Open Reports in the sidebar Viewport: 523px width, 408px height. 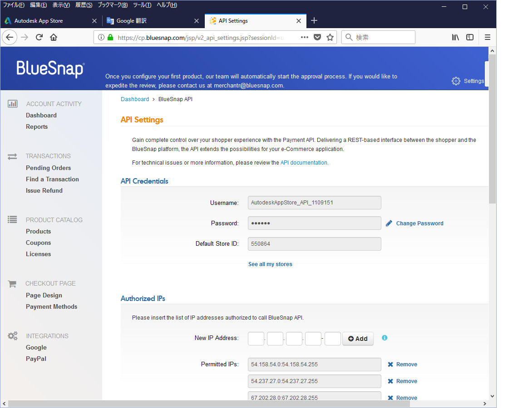click(x=37, y=126)
